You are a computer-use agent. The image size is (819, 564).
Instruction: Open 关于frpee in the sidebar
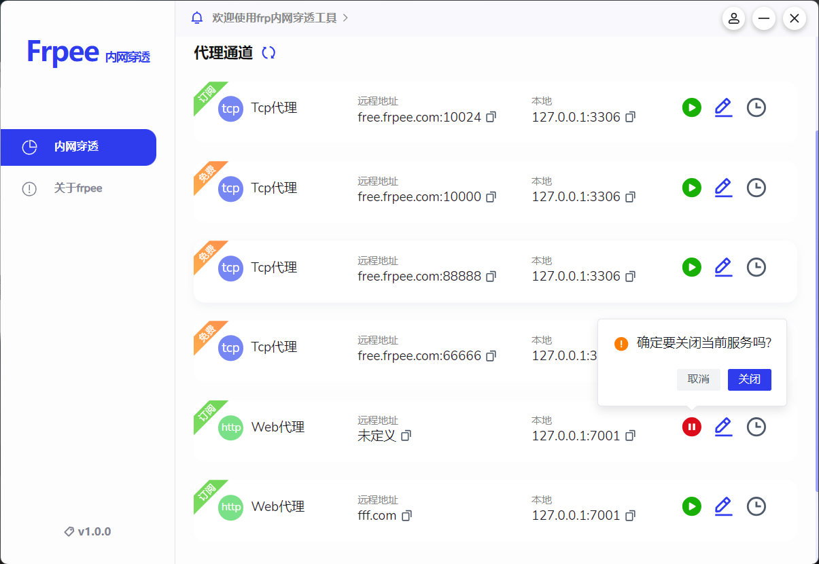point(78,188)
